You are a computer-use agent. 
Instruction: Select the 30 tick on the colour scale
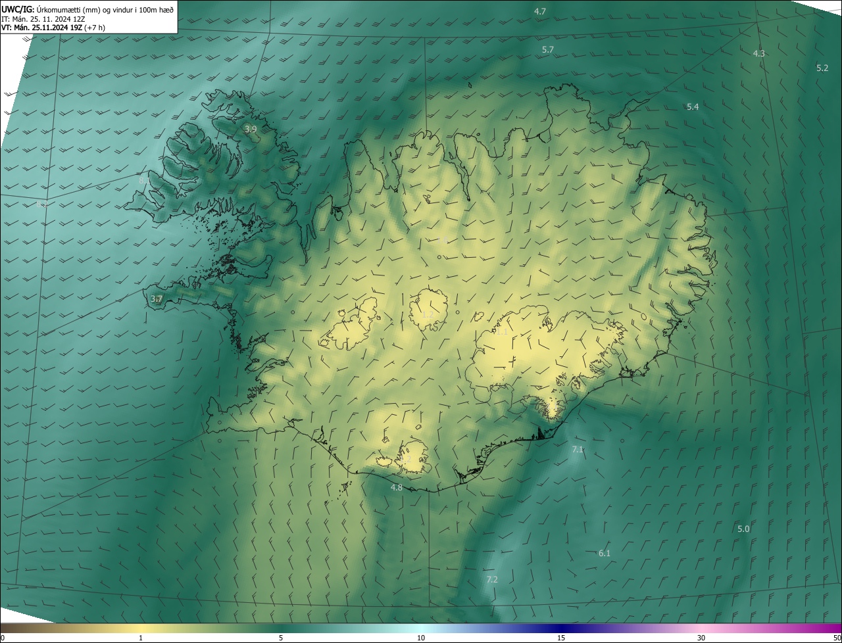tap(701, 638)
